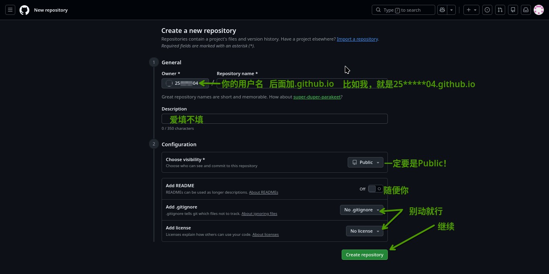The image size is (549, 274).
Task: Open the Pull requests icon in header
Action: (x=500, y=10)
